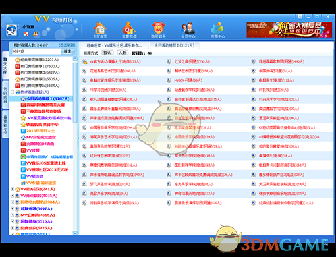Click room icon beside MVBOX room
Viewport: 336px width, 257px height.
pyautogui.click(x=169, y=80)
